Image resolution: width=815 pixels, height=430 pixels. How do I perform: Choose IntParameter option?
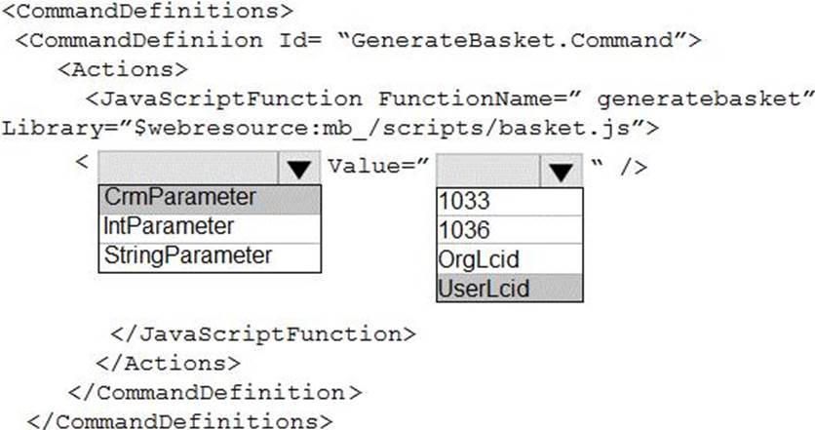click(168, 226)
